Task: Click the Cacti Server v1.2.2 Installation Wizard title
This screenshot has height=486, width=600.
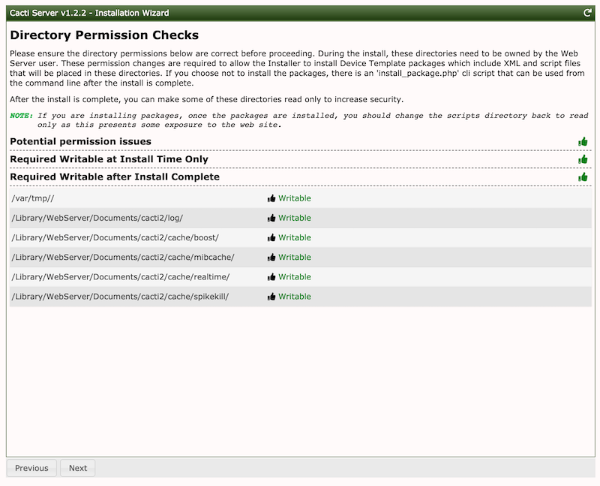Action: coord(89,13)
